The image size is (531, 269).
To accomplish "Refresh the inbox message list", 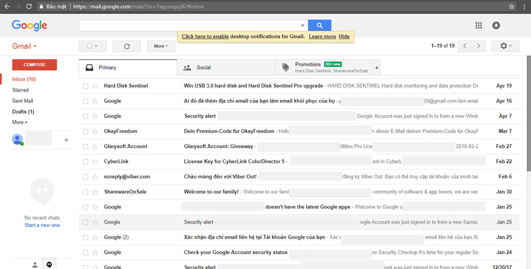I will (x=126, y=46).
